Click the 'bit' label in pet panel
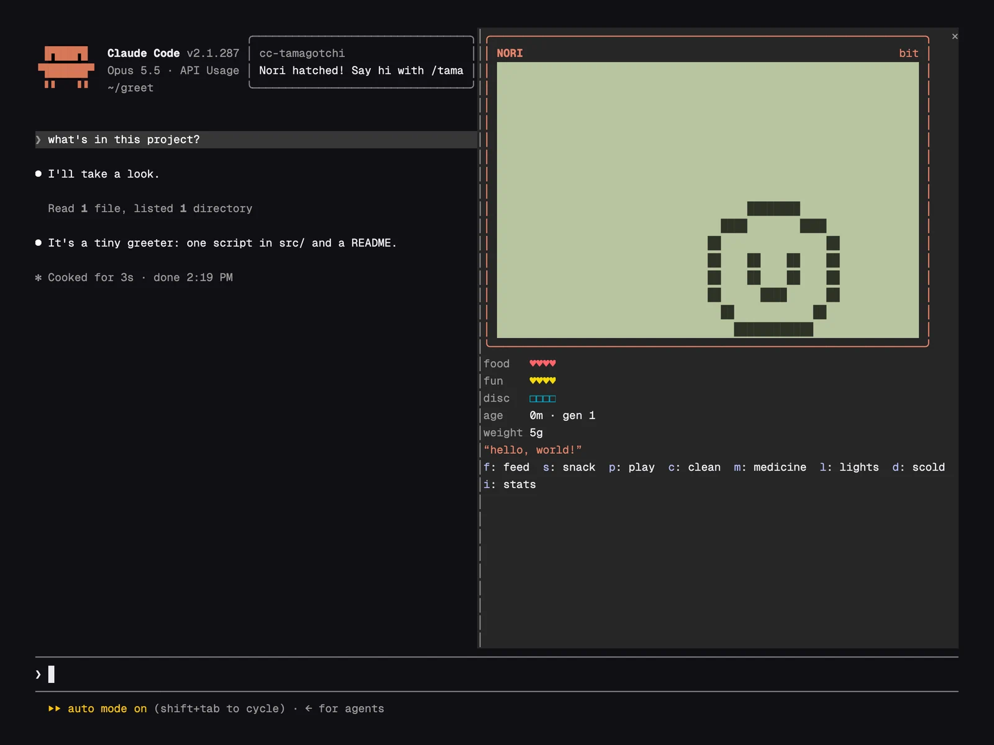The height and width of the screenshot is (745, 994). pos(908,53)
